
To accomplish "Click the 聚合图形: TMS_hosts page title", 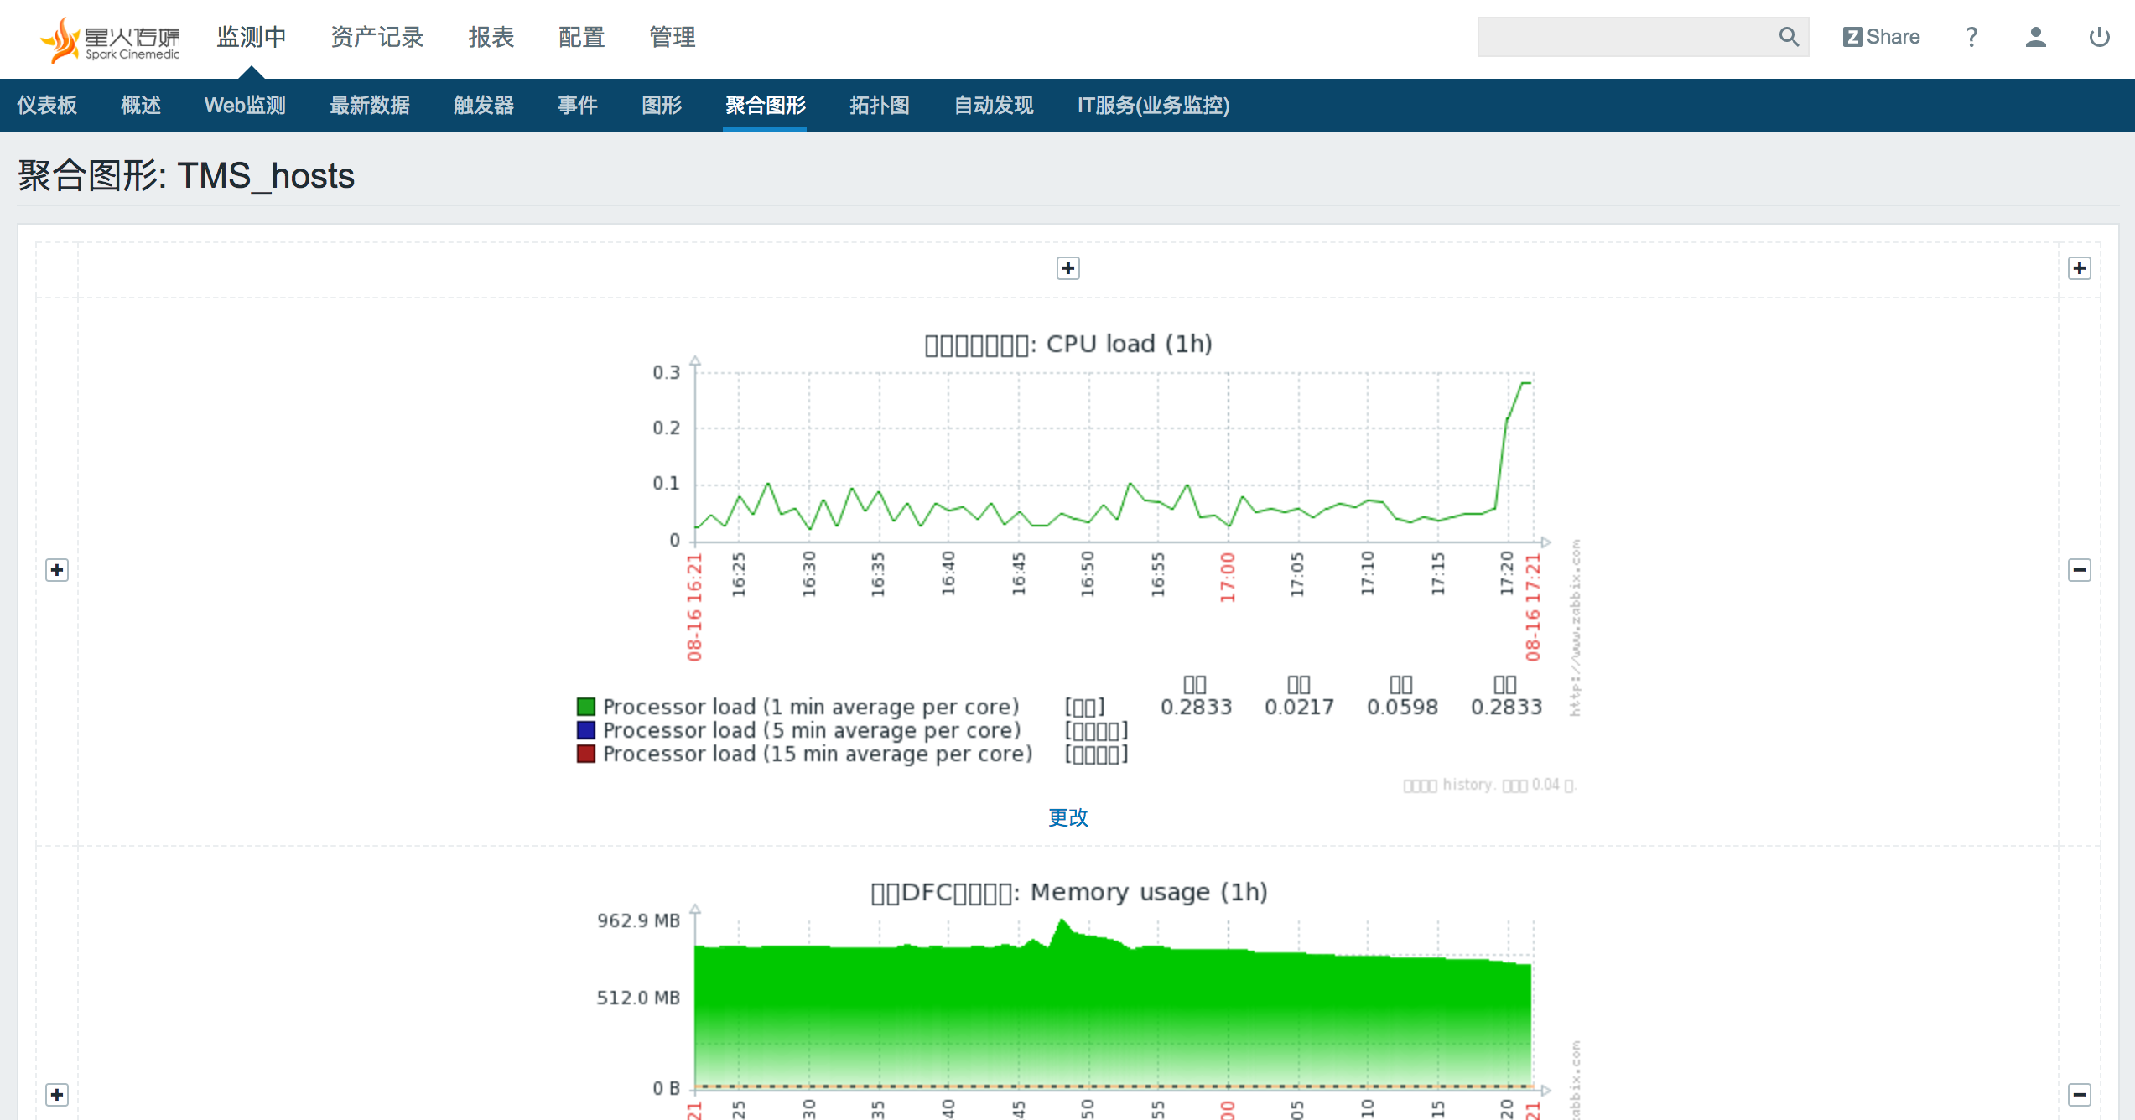I will tap(186, 176).
